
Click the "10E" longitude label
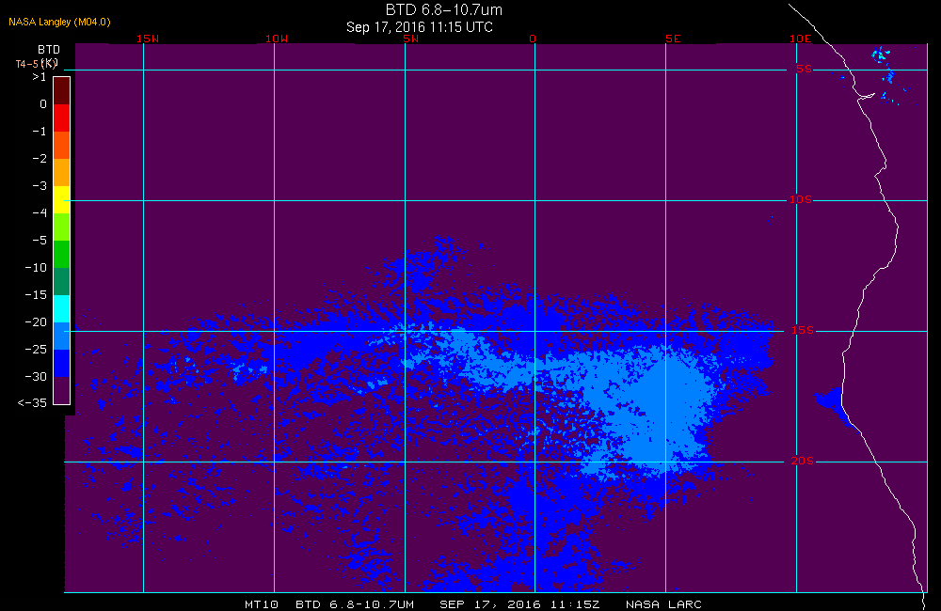coord(800,39)
